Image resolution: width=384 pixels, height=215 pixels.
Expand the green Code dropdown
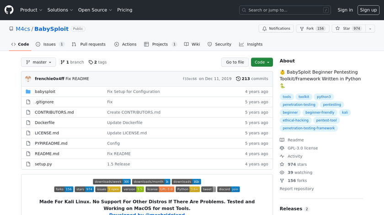(261, 62)
